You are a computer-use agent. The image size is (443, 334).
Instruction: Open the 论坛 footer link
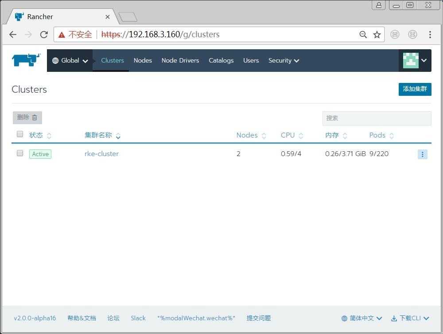113,318
